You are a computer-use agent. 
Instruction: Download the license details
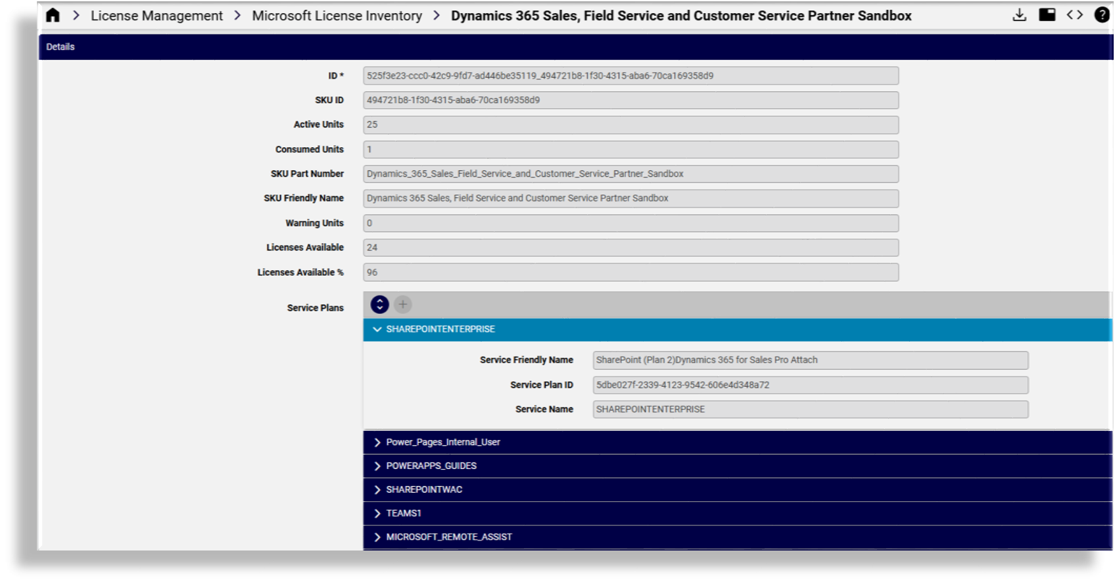click(1019, 15)
